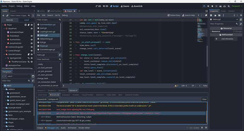Click Expand All errors button
Image resolution: width=244 pixels, height=131 pixels.
tap(42, 99)
